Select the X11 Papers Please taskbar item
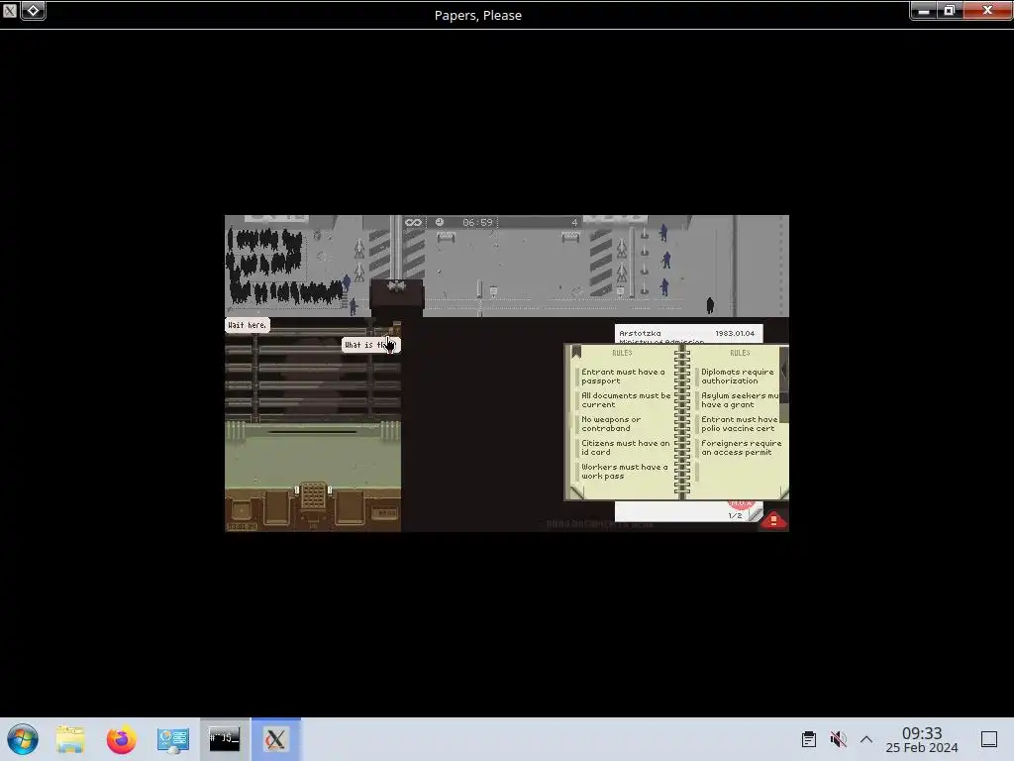The height and width of the screenshot is (761, 1014). pyautogui.click(x=276, y=739)
